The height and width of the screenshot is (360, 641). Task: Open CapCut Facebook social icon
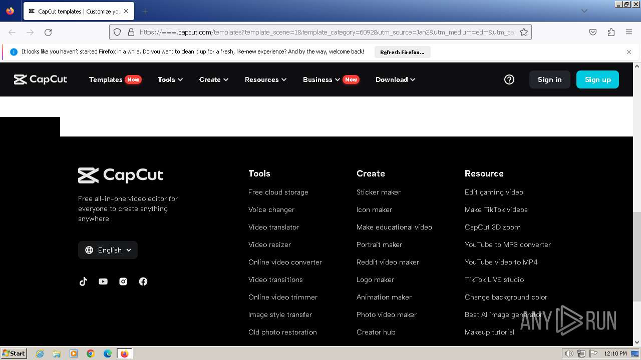point(143,281)
